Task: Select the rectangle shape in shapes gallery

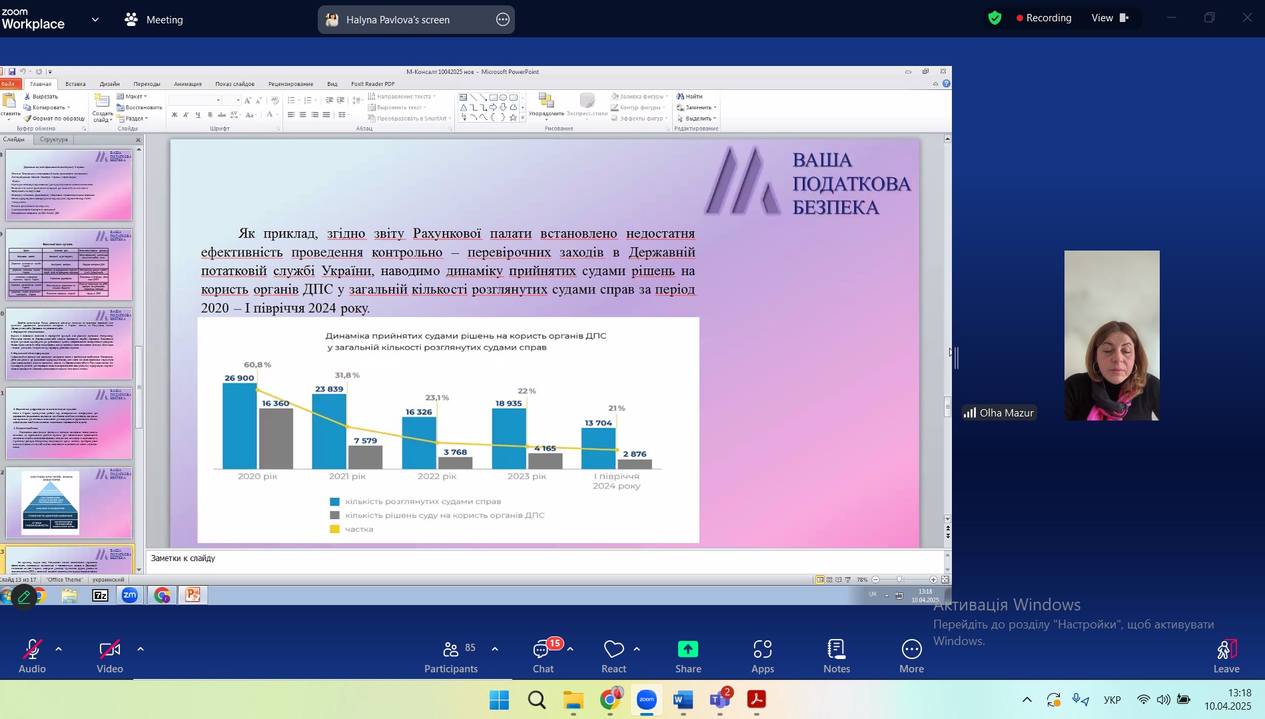Action: pyautogui.click(x=494, y=97)
